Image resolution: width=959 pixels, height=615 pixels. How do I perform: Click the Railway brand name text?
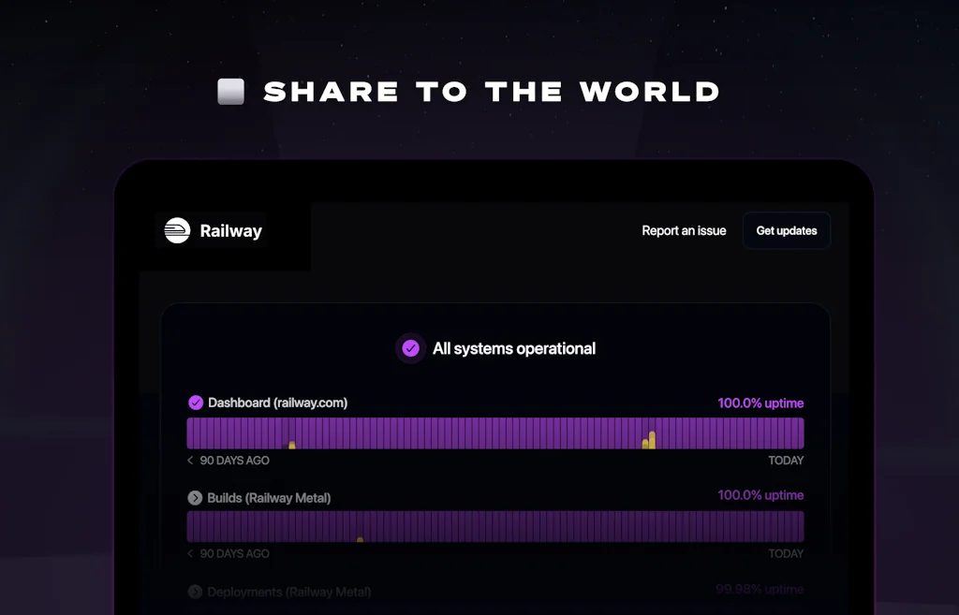tap(231, 231)
